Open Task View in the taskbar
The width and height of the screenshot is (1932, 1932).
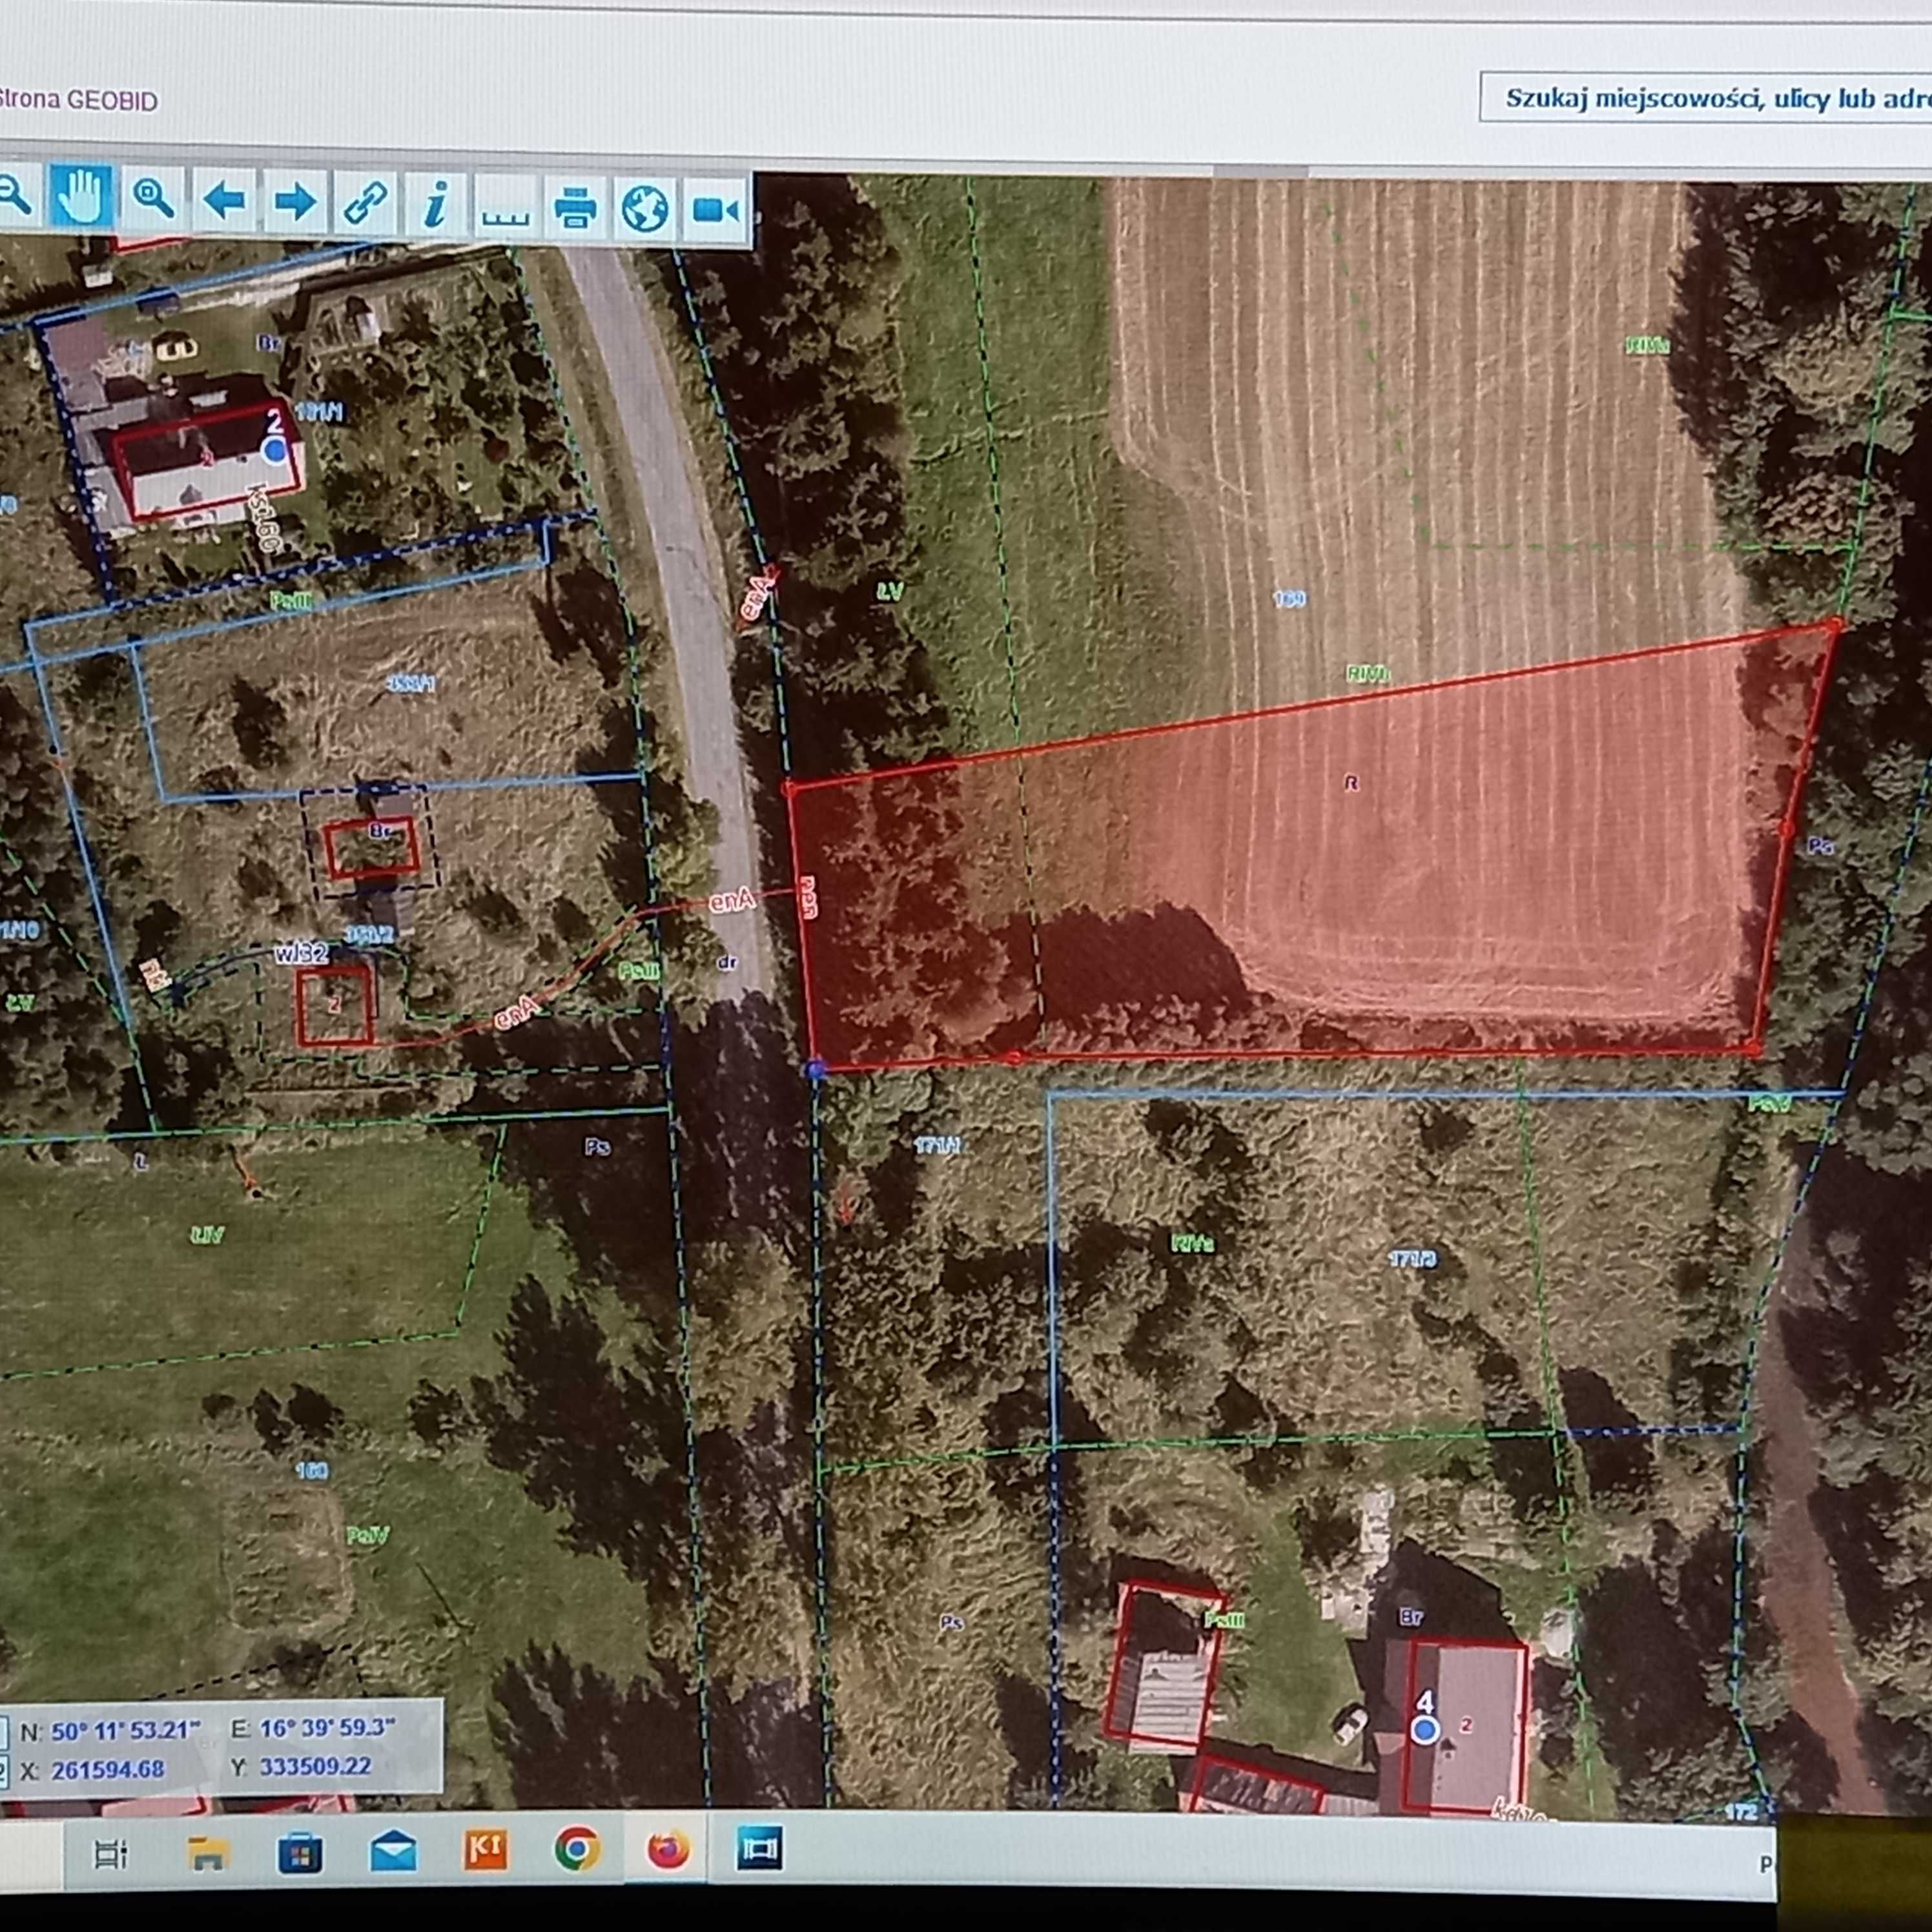[x=110, y=1855]
